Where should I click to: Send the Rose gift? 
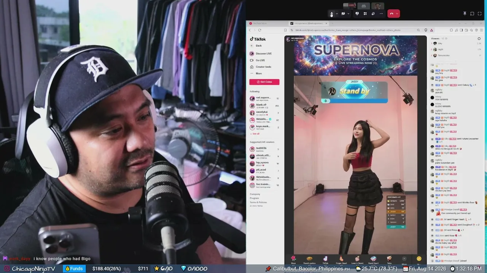(293, 260)
